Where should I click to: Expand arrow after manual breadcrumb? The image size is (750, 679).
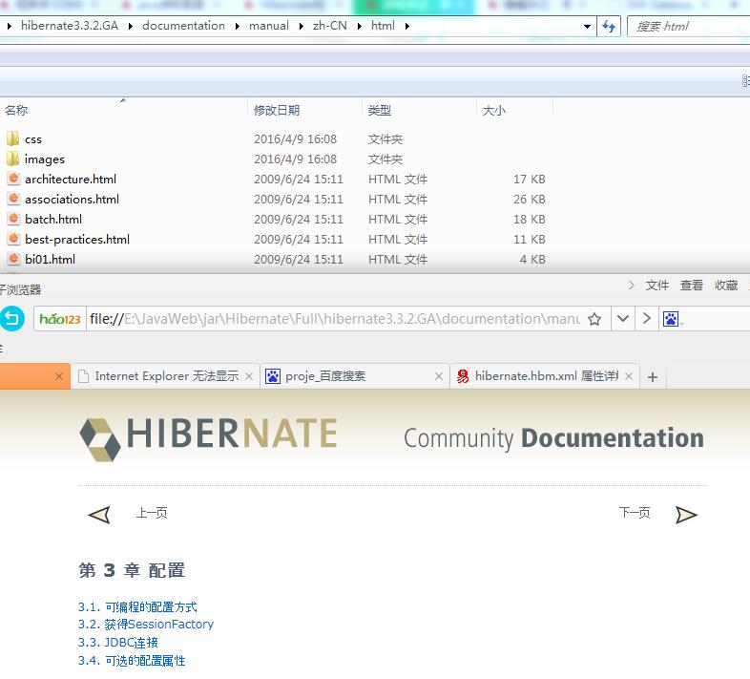click(301, 26)
